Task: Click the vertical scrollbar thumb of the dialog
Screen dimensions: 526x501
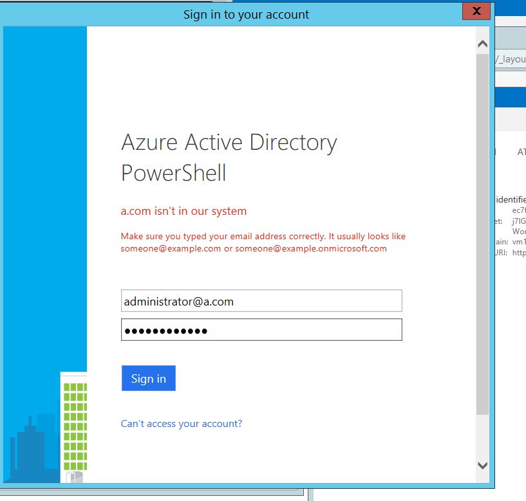Action: (482, 234)
